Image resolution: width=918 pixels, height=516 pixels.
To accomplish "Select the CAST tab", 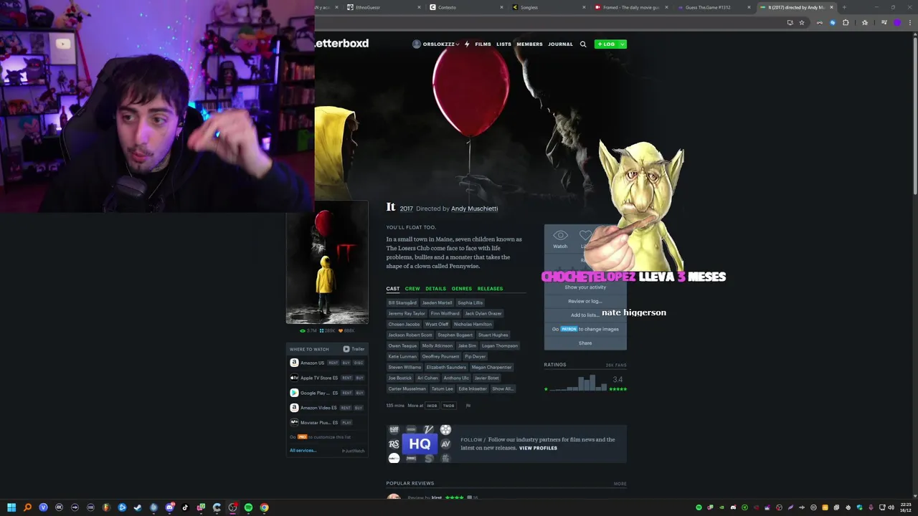I will (x=393, y=289).
